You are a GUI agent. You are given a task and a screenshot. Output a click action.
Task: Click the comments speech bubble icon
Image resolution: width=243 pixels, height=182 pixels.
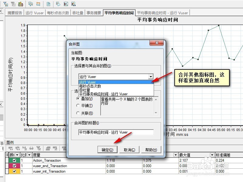point(58,4)
